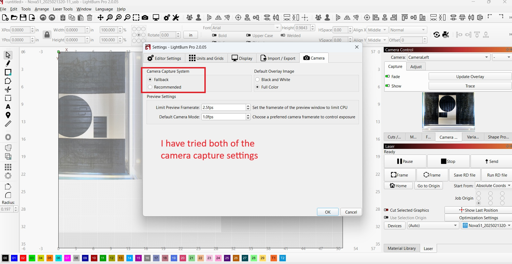Switch to the Units and Grids tab
The width and height of the screenshot is (512, 264).
click(x=206, y=58)
